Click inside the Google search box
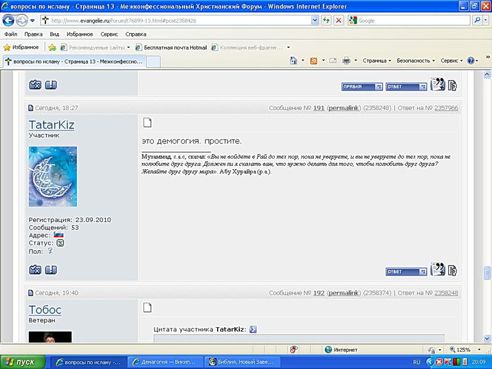This screenshot has width=492, height=369. tap(412, 20)
